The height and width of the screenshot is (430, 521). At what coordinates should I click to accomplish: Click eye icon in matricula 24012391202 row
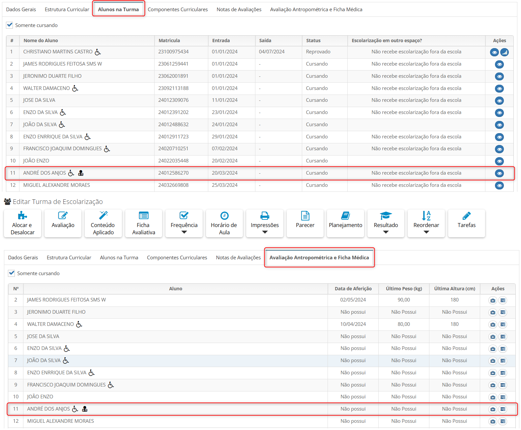[500, 113]
